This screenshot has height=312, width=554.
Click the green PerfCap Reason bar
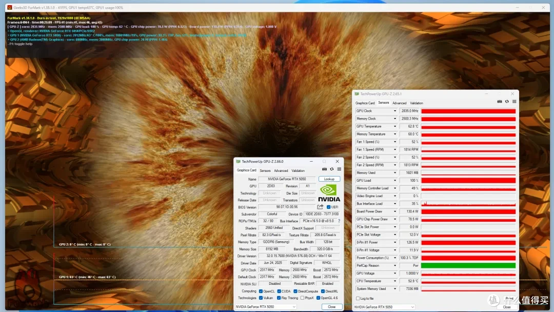click(468, 266)
